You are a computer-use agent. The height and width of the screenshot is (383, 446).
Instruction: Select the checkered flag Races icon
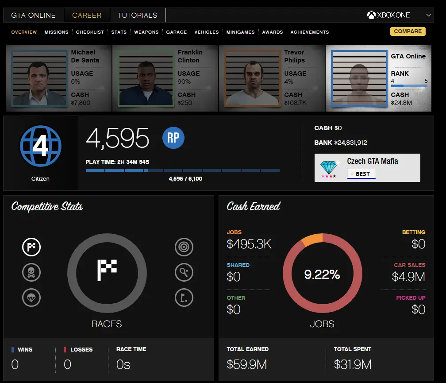[x=31, y=247]
